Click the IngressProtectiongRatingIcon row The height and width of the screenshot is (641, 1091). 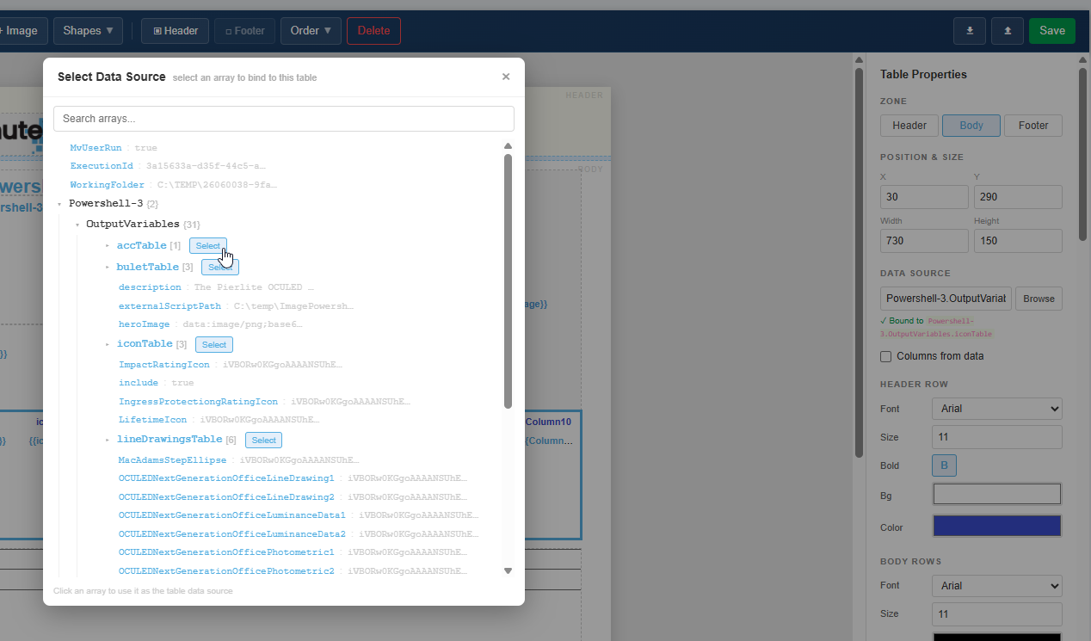coord(264,402)
